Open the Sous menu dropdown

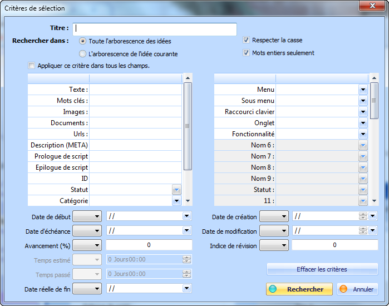click(363, 101)
